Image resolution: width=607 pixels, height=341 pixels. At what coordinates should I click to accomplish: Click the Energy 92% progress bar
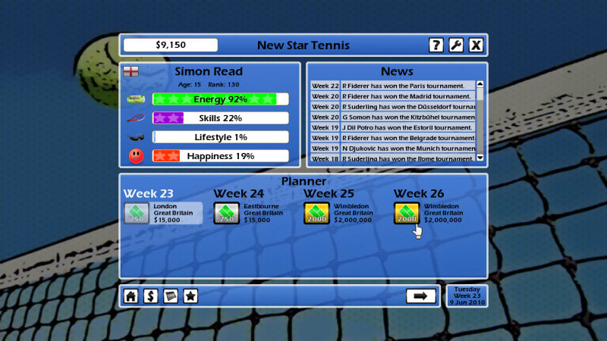pos(220,99)
